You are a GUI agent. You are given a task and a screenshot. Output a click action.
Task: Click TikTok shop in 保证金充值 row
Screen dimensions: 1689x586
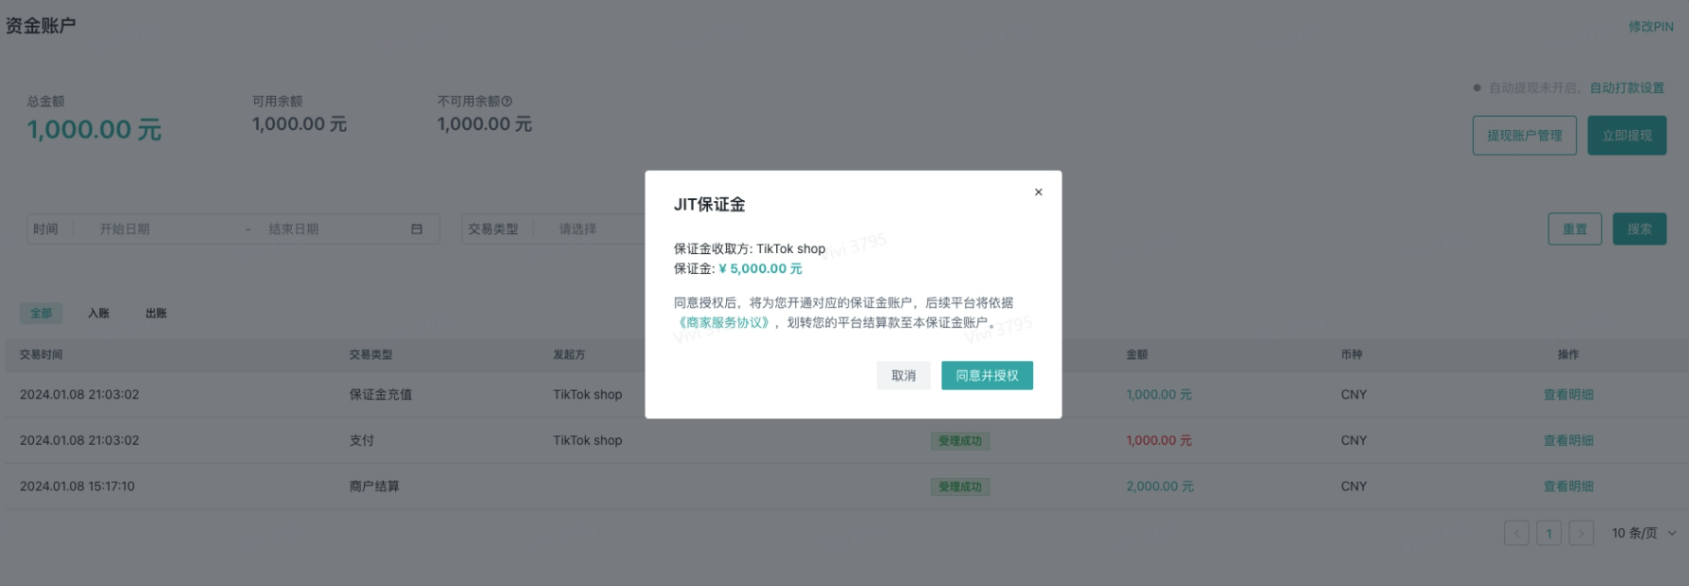coord(588,394)
